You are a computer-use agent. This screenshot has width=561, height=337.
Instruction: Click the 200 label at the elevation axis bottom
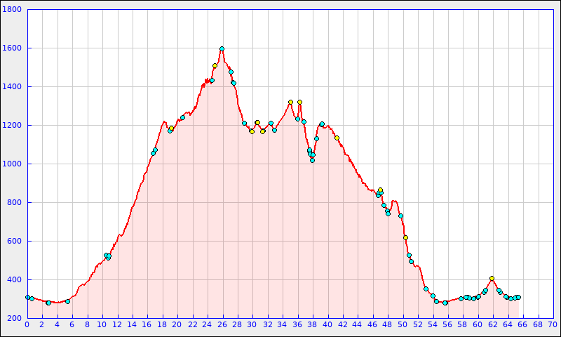(15, 319)
